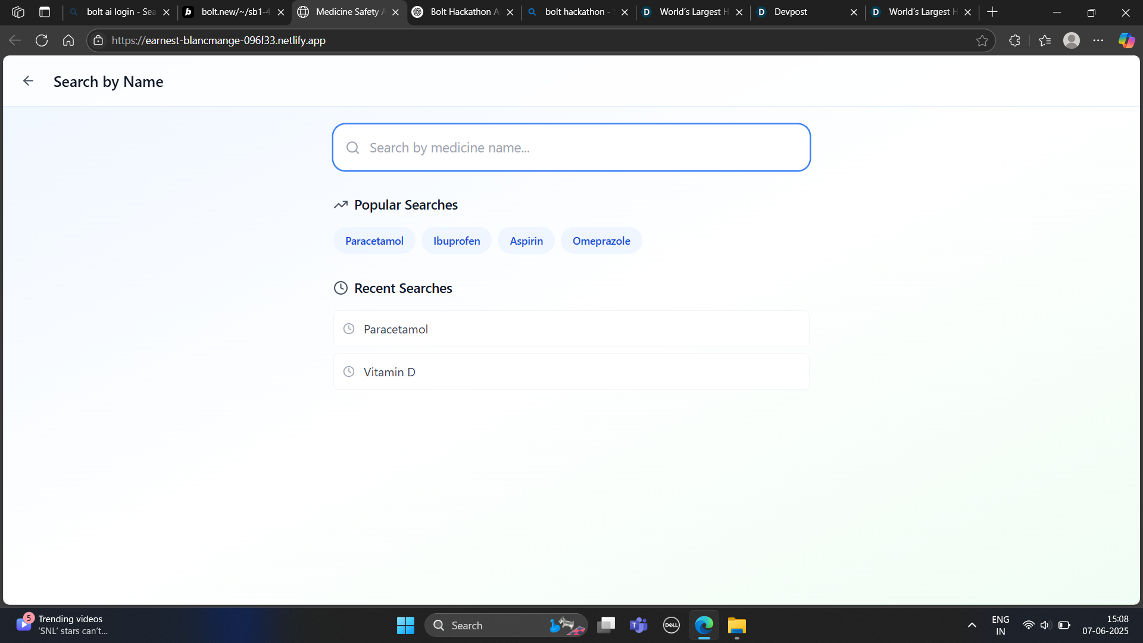Click inside the medicine name search field

571,147
